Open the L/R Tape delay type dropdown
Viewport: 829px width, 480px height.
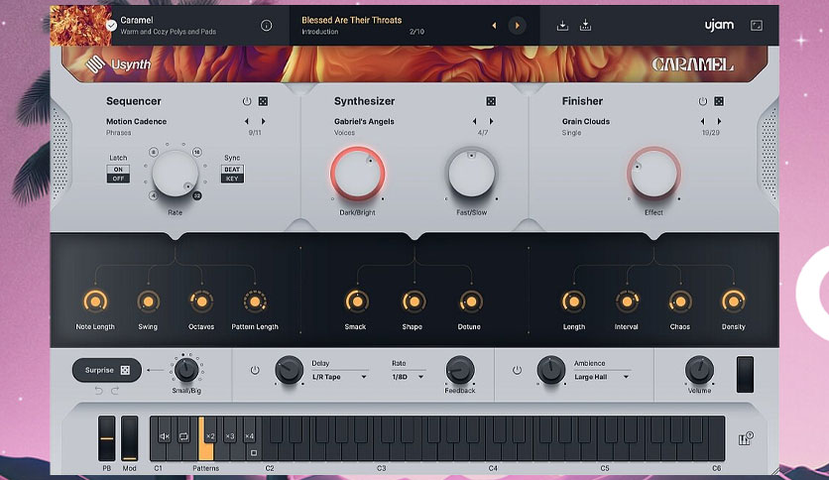[x=339, y=377]
